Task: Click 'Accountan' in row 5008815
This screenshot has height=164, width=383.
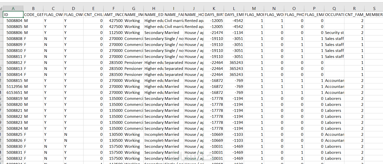Action: pyautogui.click(x=334, y=80)
